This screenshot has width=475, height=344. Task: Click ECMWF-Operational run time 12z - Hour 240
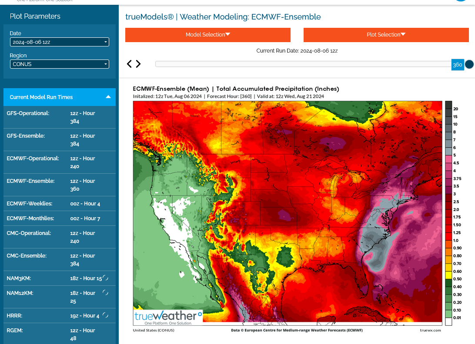tap(83, 162)
